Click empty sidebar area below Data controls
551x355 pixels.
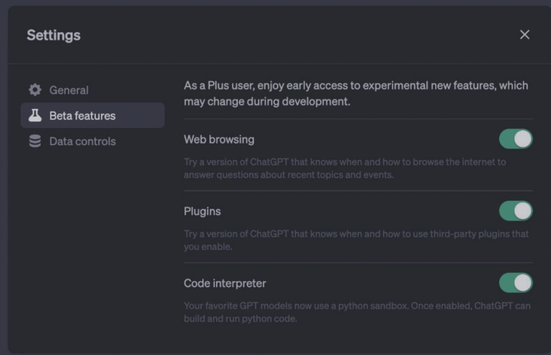click(x=92, y=244)
